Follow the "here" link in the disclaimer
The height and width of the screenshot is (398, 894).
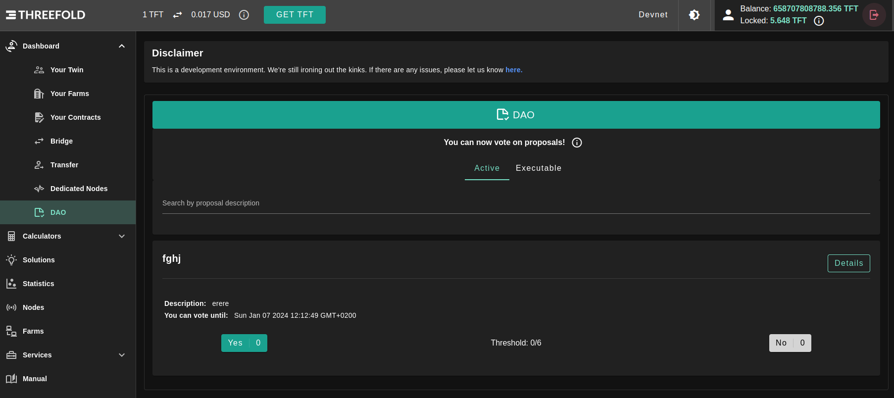pos(513,70)
